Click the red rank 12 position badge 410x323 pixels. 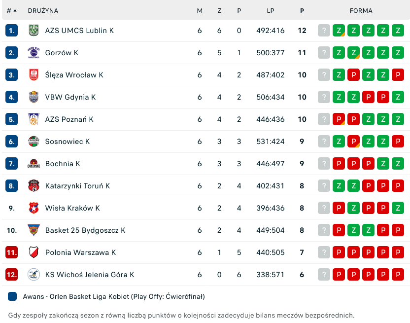(x=12, y=275)
